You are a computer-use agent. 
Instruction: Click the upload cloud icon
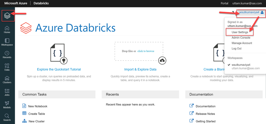162,61
